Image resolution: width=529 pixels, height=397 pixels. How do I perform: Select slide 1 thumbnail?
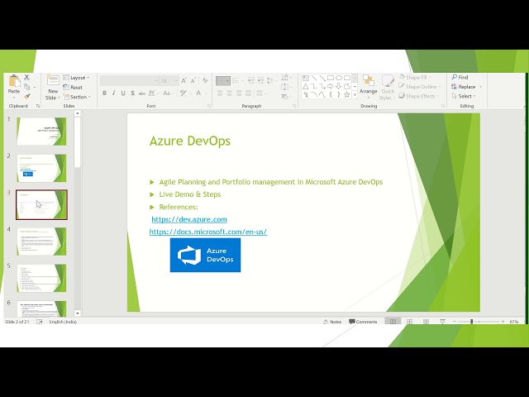pyautogui.click(x=41, y=132)
